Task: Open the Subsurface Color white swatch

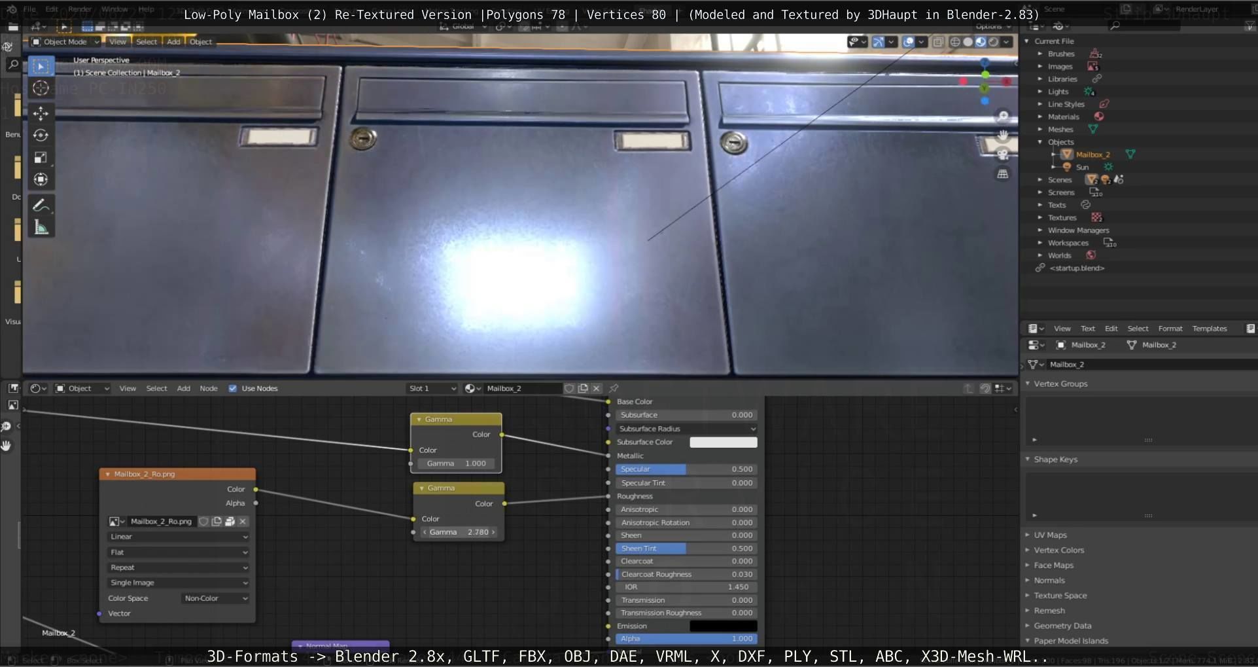Action: tap(724, 442)
